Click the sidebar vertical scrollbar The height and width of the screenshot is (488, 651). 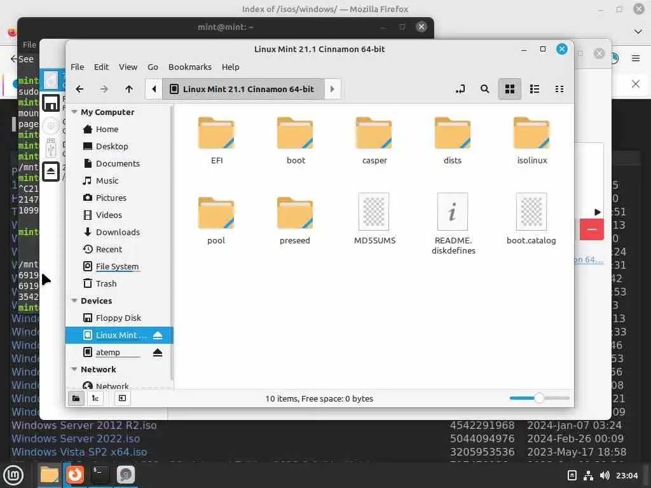pyautogui.click(x=172, y=243)
